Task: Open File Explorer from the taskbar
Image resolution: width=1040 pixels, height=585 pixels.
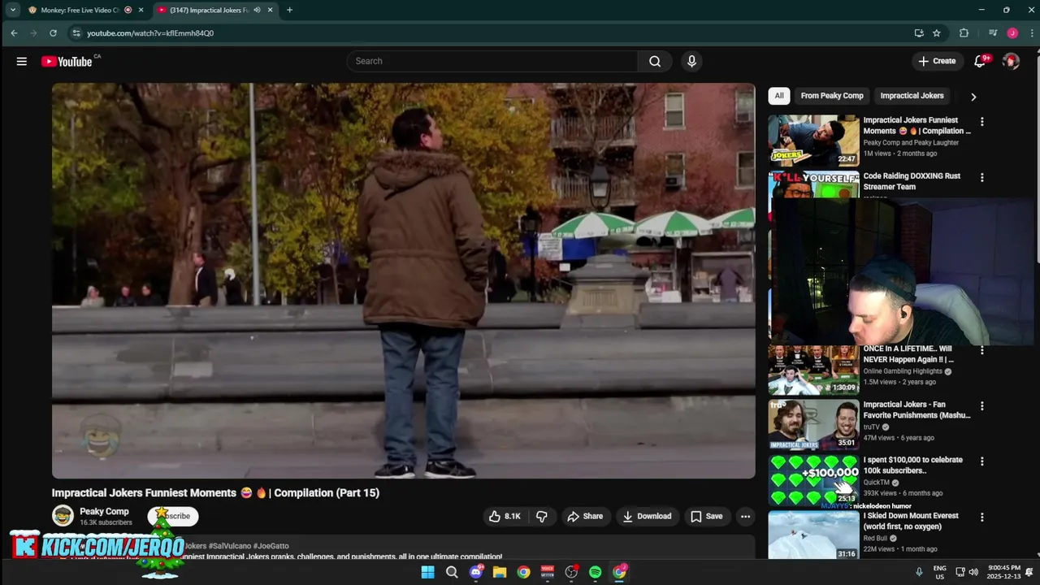Action: 500,572
